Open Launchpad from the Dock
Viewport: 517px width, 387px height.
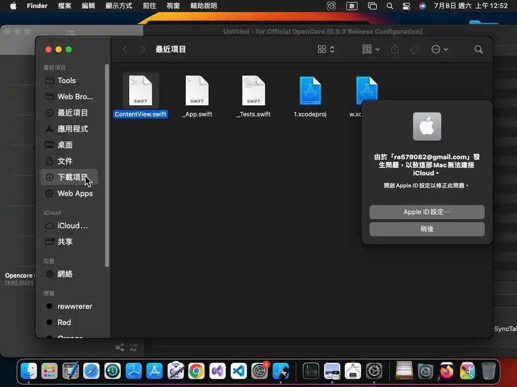(x=49, y=371)
